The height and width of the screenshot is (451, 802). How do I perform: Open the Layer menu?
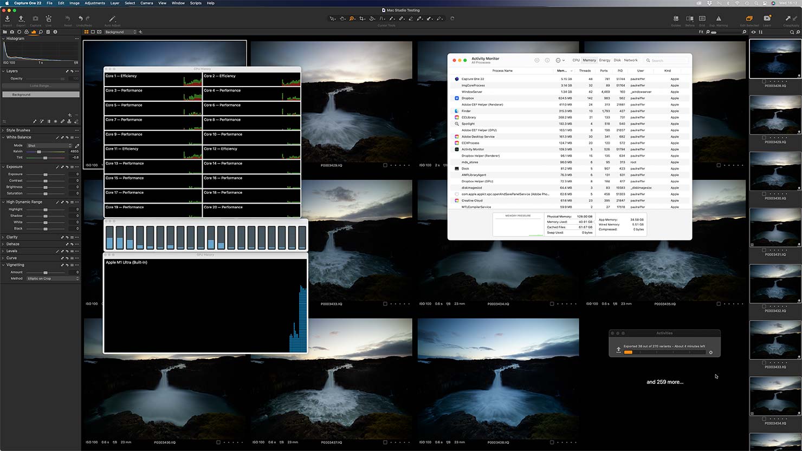coord(115,3)
